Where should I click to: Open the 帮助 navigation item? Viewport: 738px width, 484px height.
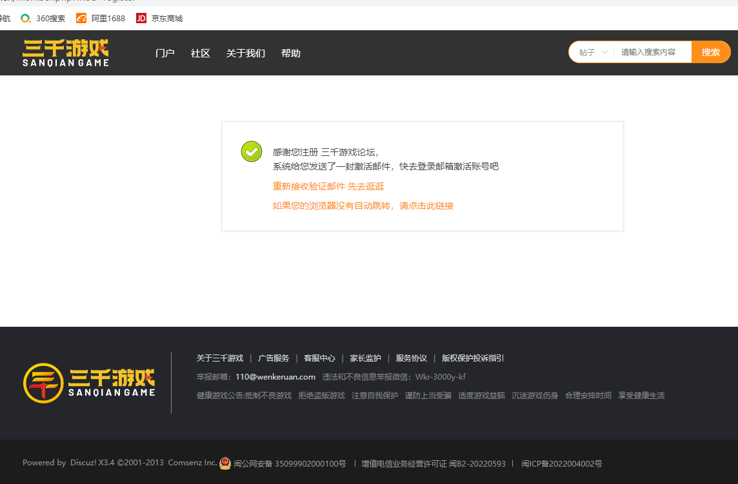tap(291, 53)
